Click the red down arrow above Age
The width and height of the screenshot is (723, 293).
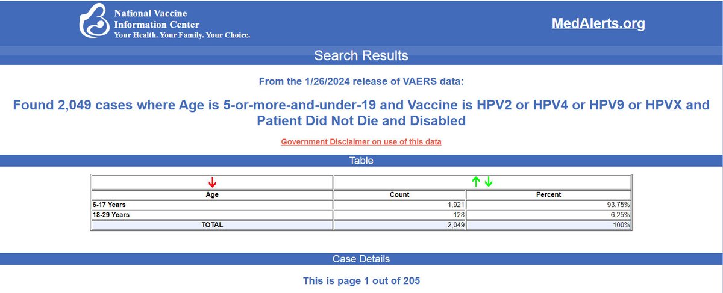(x=212, y=182)
